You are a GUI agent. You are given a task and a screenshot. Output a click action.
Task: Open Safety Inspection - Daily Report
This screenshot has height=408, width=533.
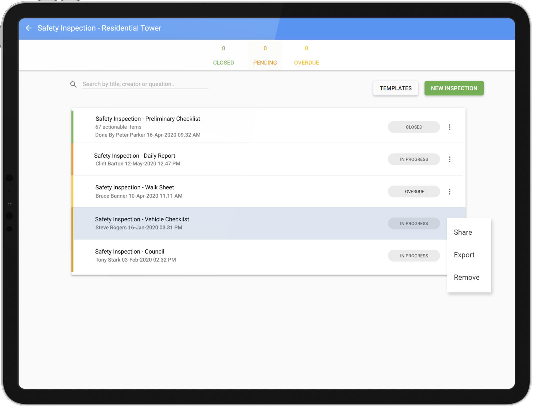click(134, 156)
